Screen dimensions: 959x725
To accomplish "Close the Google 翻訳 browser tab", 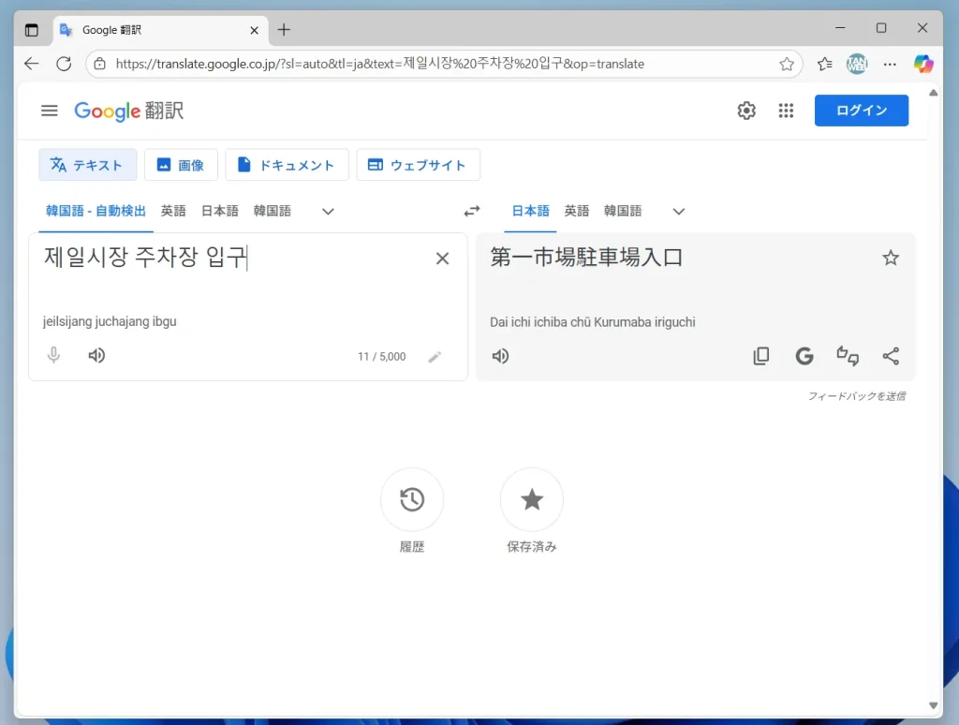I will click(x=255, y=30).
